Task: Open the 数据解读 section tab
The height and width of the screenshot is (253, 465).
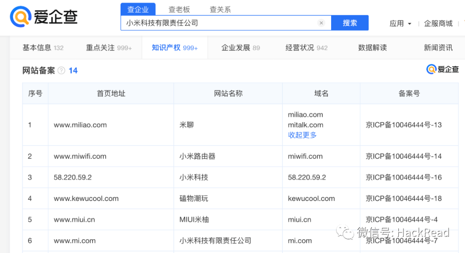Action: [372, 48]
